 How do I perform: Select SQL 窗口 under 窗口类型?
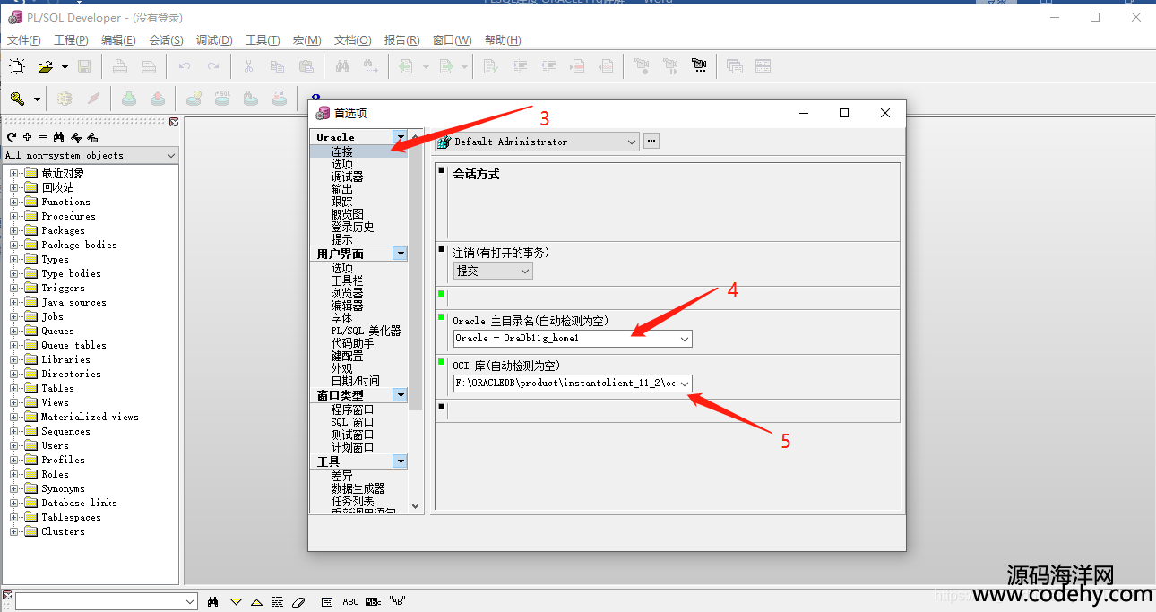[x=352, y=422]
